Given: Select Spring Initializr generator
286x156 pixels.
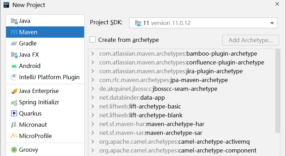Looking at the screenshot, I should tap(45, 102).
